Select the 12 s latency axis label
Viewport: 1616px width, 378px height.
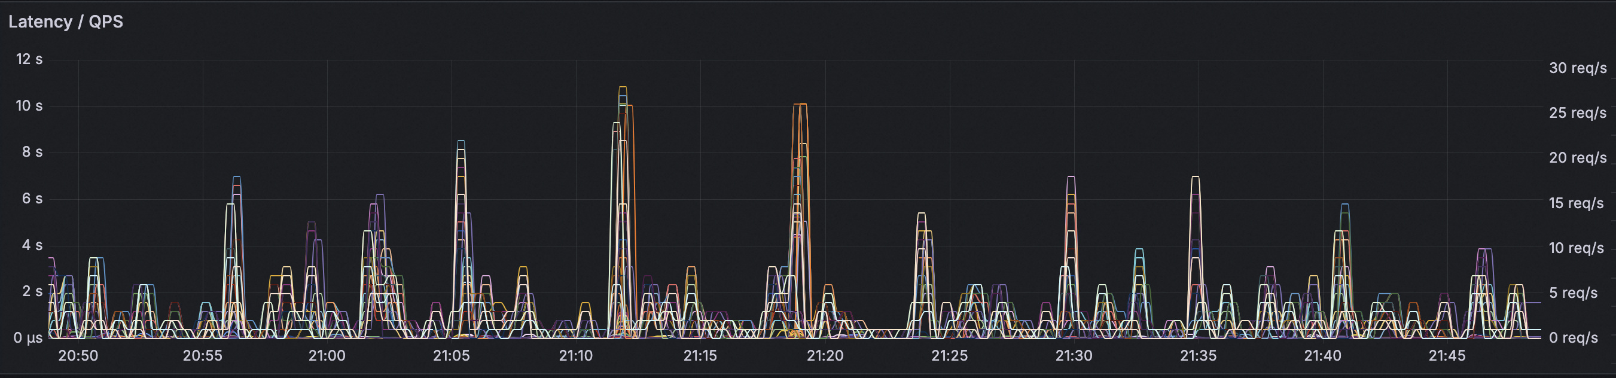click(x=29, y=59)
